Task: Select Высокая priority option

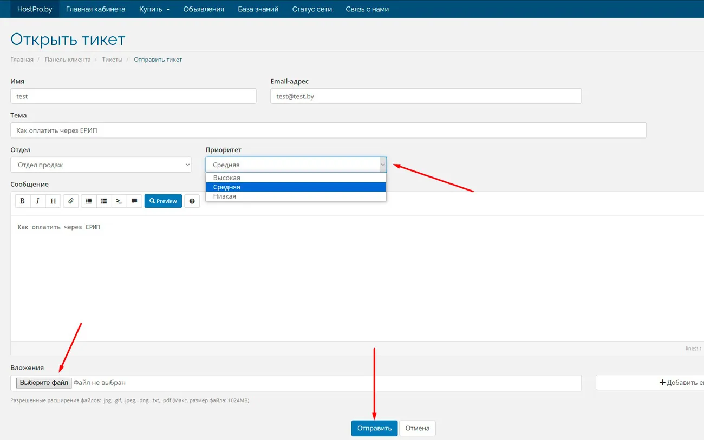Action: coord(226,178)
